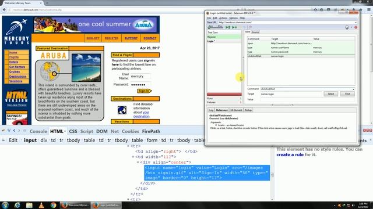Screen dimensions: 373x209
Task: Open the Help menu in Selenium IDE
Action: 242,18
